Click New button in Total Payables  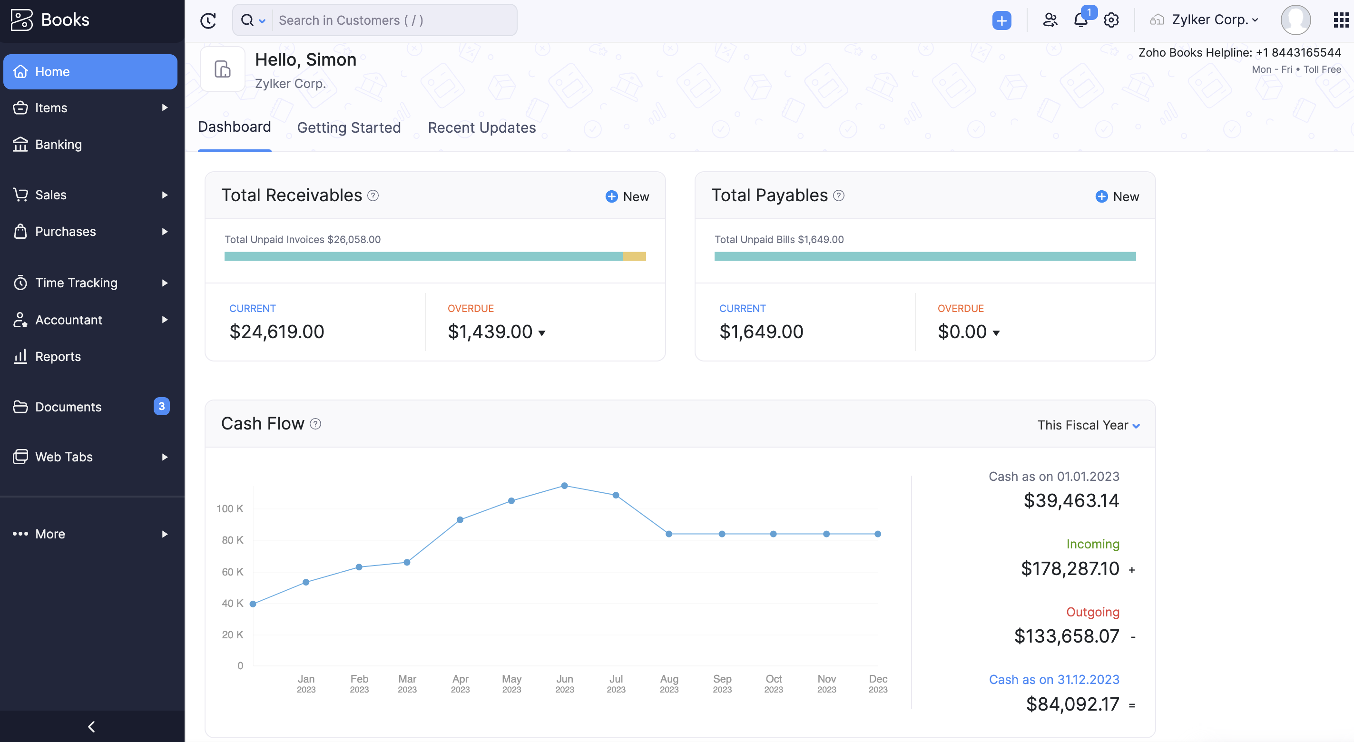1118,195
